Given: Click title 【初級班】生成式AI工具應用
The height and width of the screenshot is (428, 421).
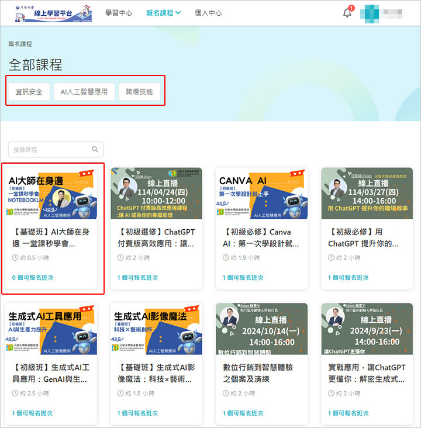Looking at the screenshot, I should (51, 373).
